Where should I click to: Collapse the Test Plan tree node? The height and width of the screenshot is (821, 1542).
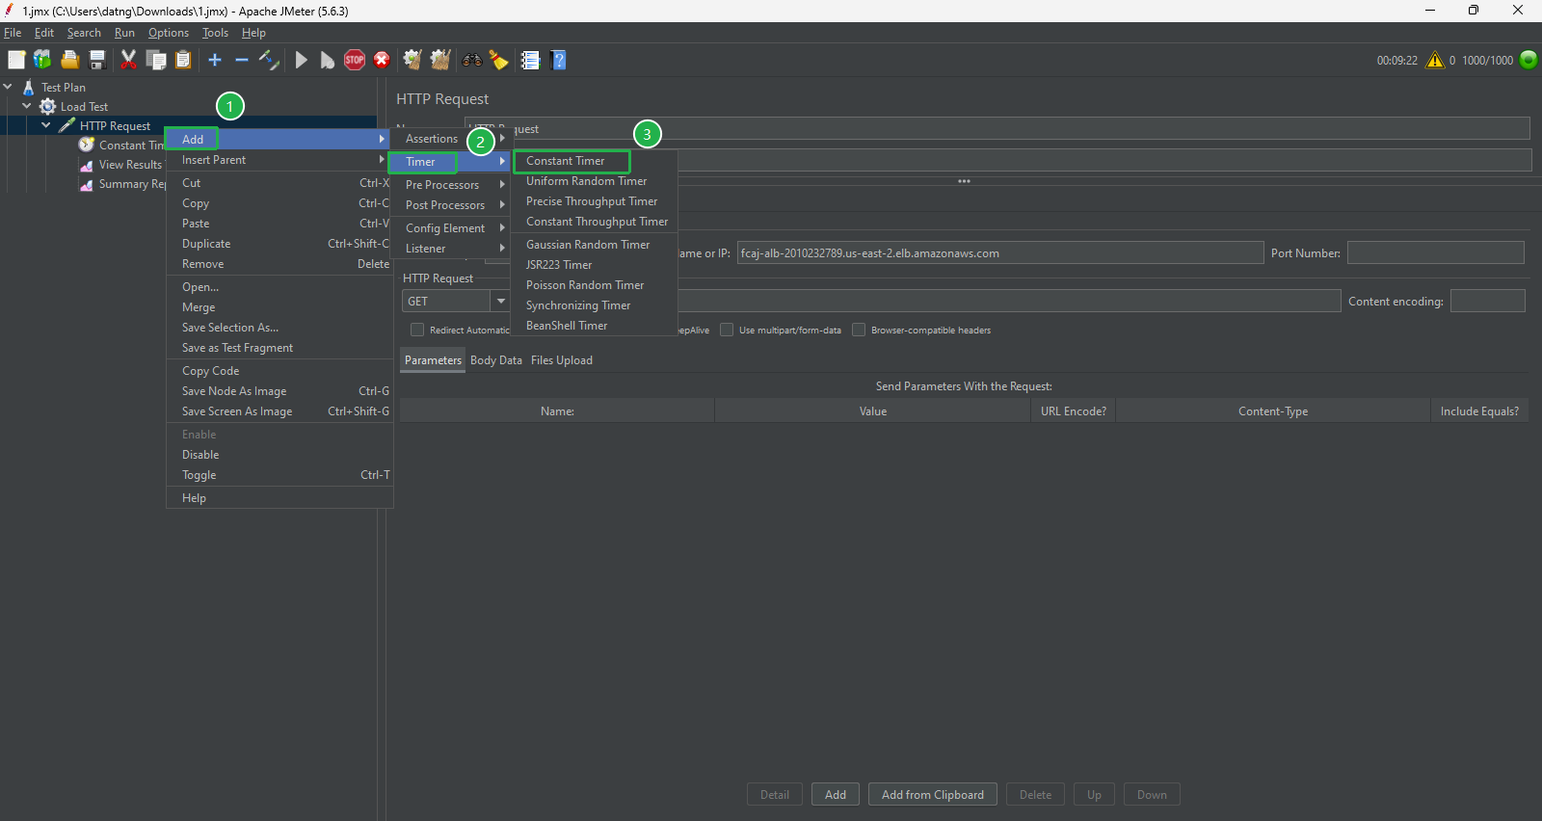[x=8, y=88]
